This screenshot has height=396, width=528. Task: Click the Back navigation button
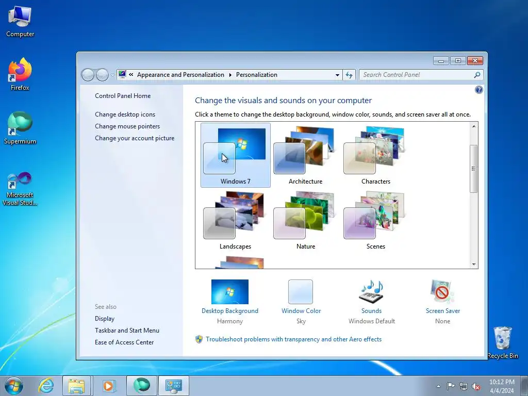[88, 75]
